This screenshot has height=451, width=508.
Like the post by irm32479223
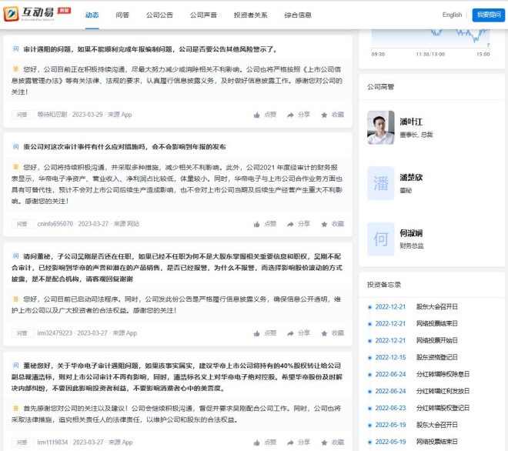point(265,333)
